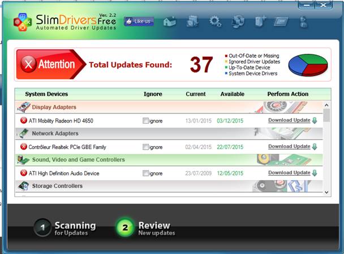This screenshot has height=254, width=344.
Task: Click green download arrow for ATI High Definition Audio
Action: (315, 173)
